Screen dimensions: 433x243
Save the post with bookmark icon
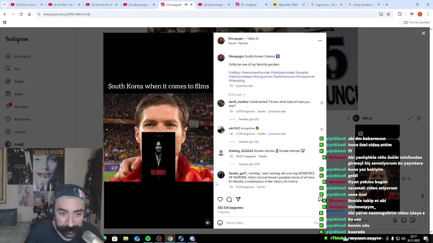click(x=320, y=199)
